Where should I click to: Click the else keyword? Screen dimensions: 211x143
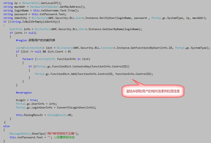[x=6, y=126]
